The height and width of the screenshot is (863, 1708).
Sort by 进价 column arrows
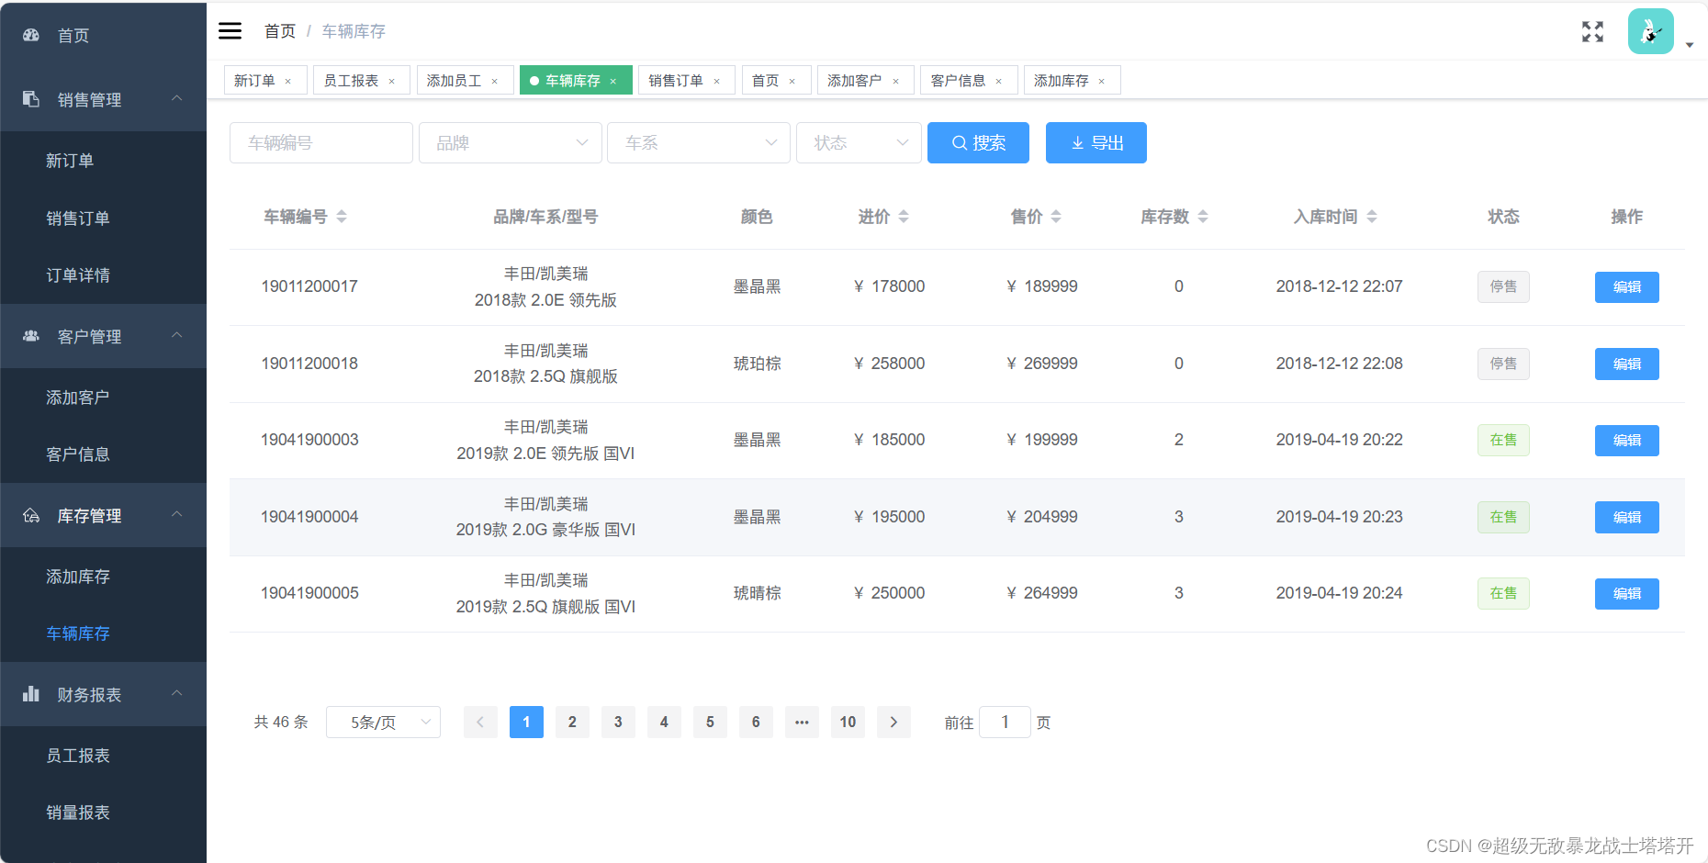pyautogui.click(x=904, y=217)
